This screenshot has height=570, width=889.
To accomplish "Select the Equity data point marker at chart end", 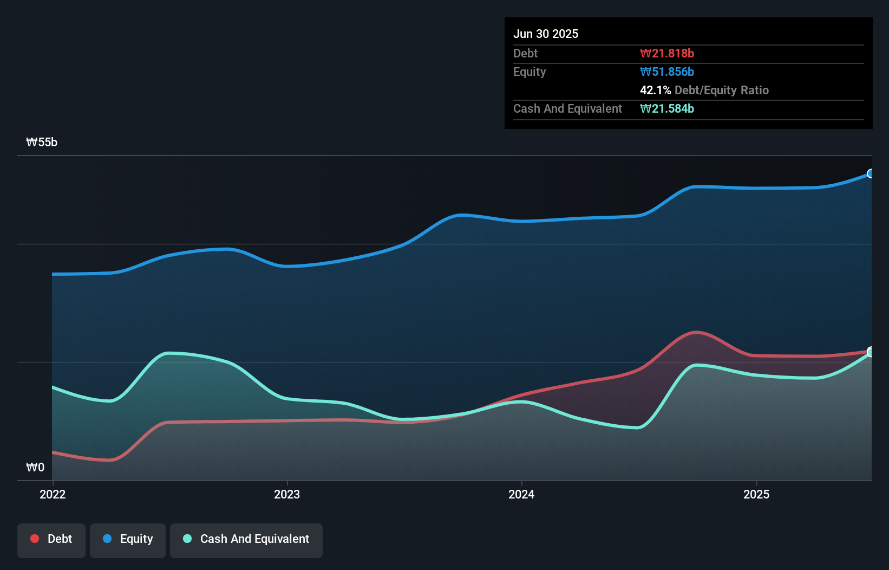I will pos(870,174).
